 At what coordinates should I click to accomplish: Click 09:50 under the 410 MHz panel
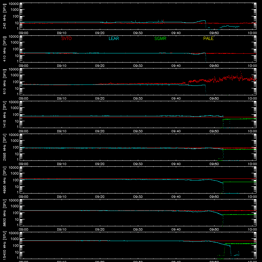click(214, 66)
